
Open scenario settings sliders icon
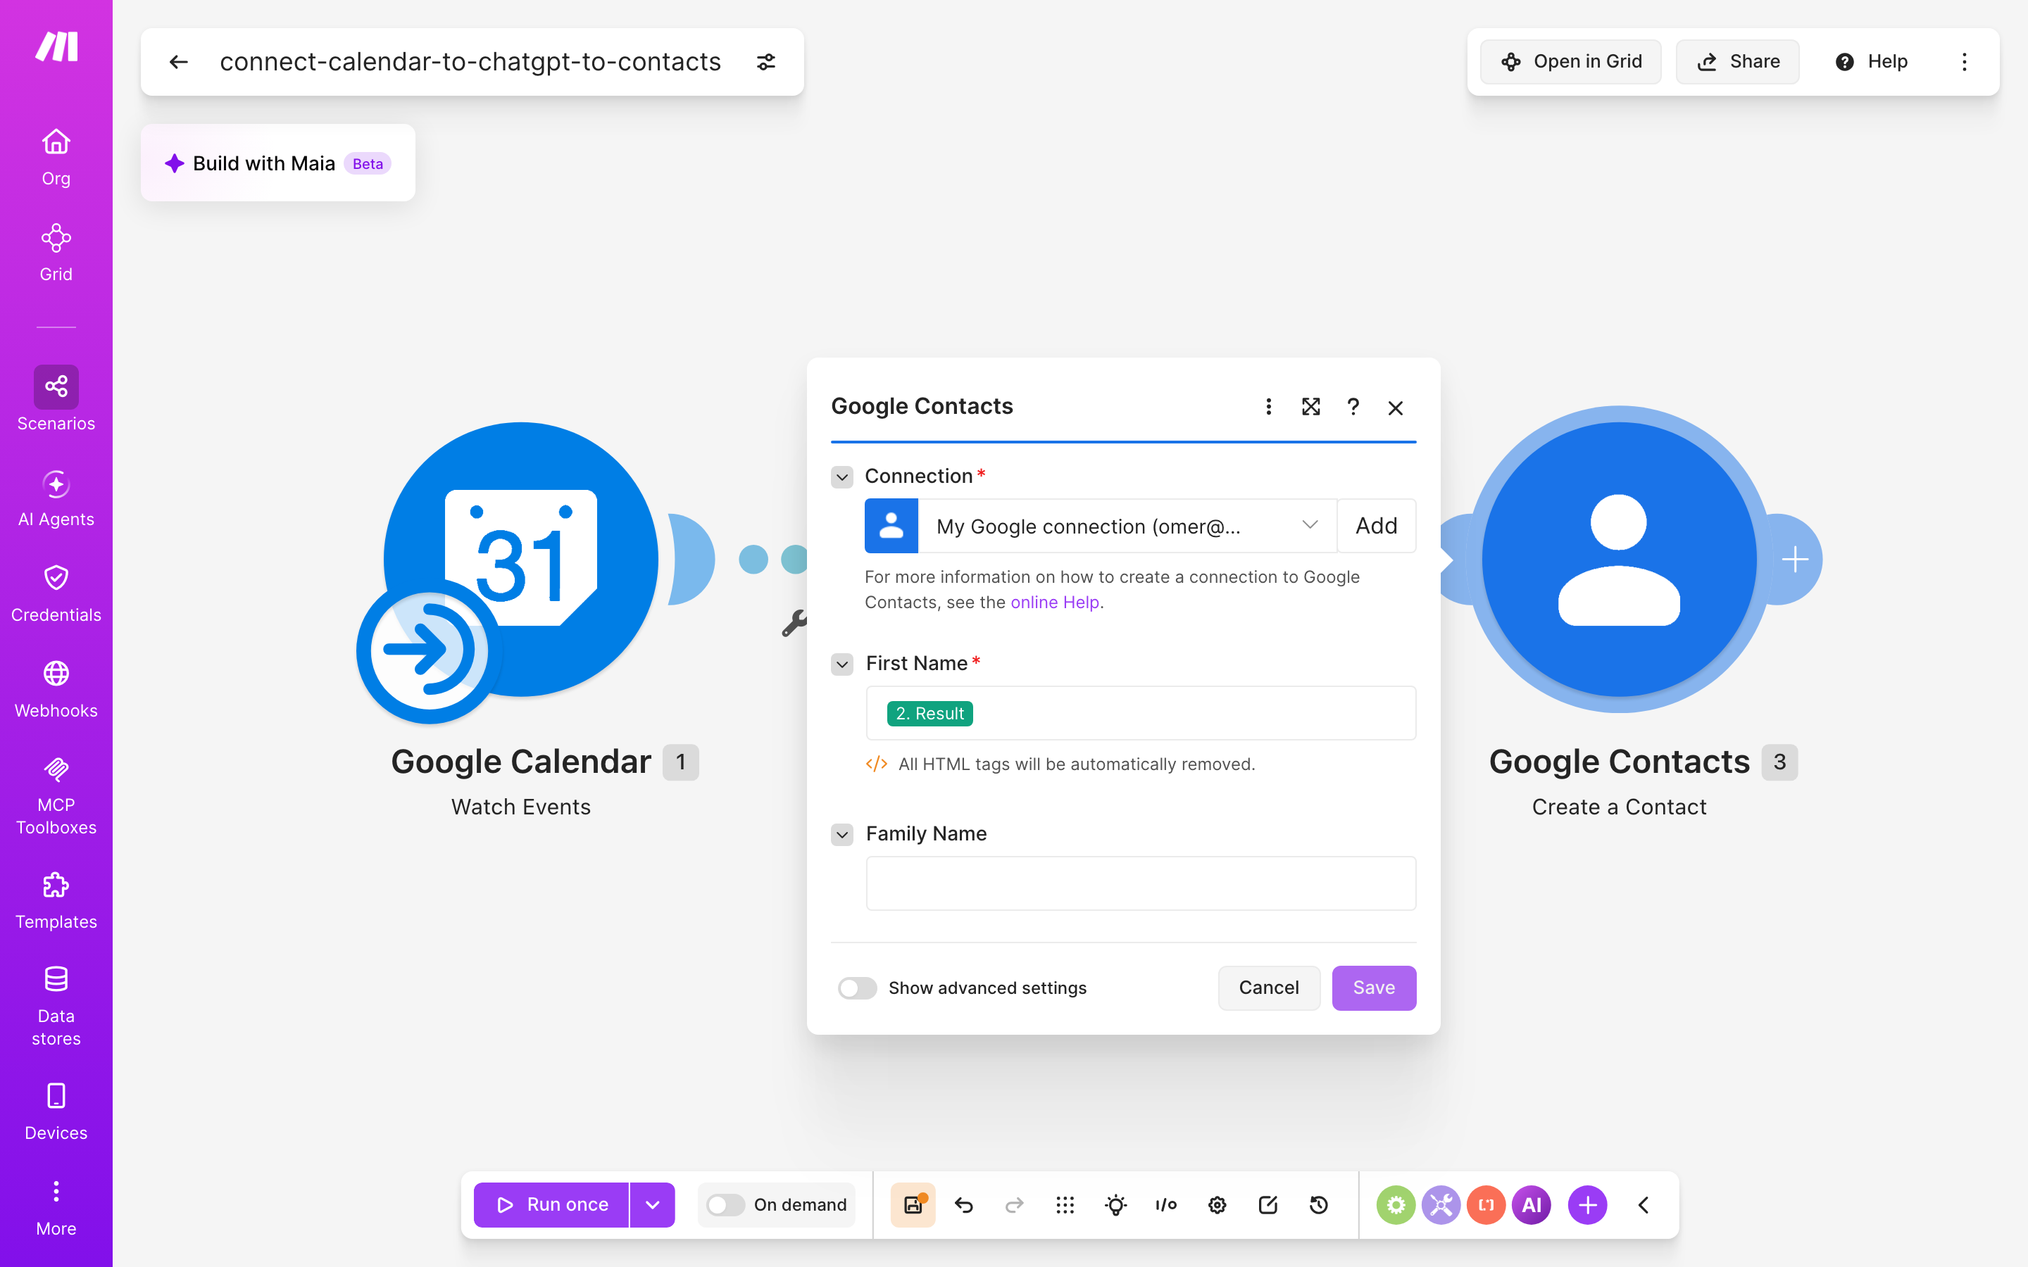point(766,62)
